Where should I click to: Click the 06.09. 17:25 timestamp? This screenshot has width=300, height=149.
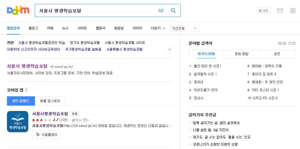287,43
